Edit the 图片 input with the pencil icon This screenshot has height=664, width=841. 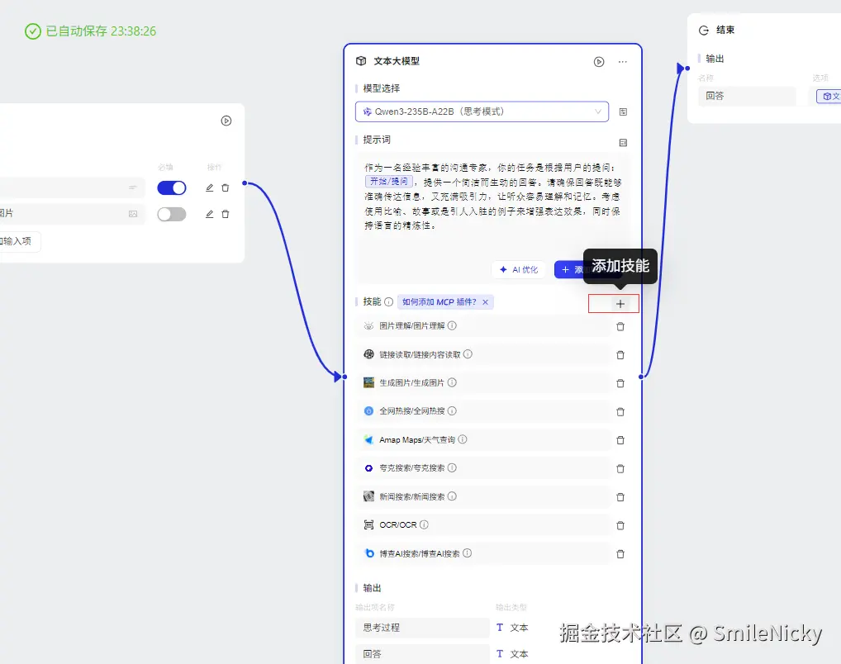[209, 214]
